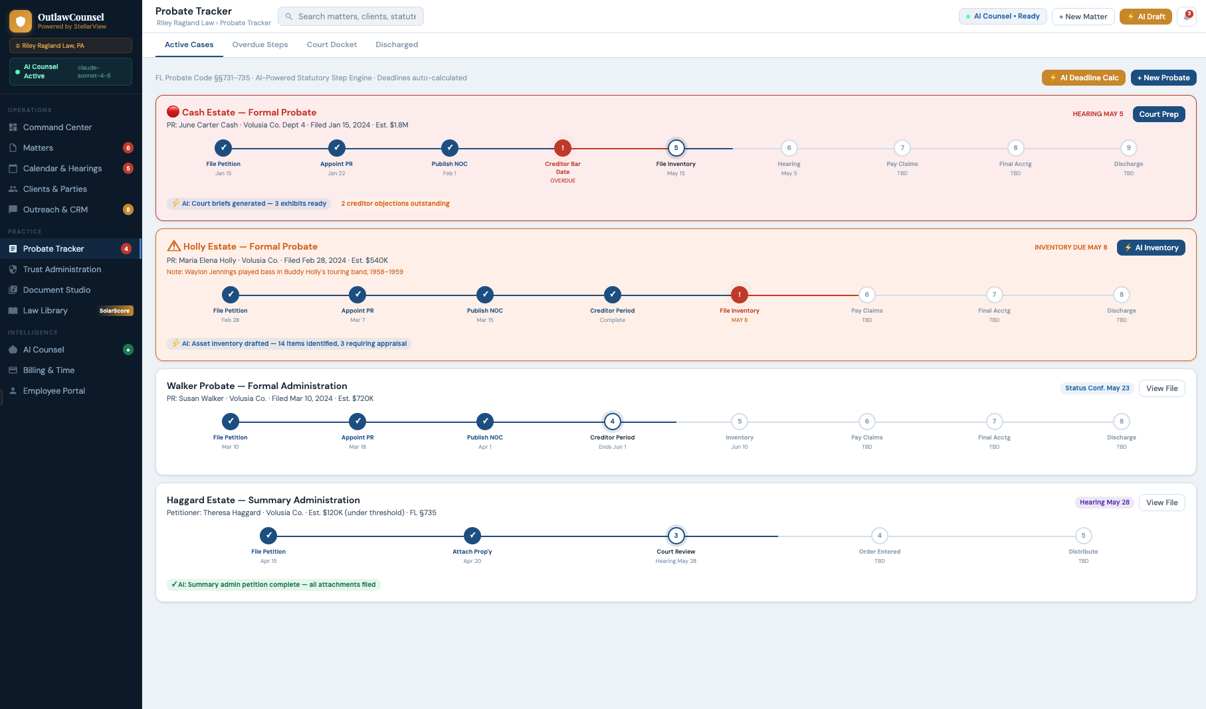Open Billing & Time in the sidebar
This screenshot has width=1206, height=709.
click(49, 370)
